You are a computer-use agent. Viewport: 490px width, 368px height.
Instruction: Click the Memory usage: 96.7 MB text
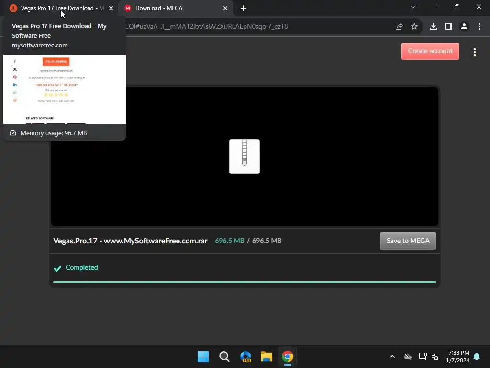tap(54, 133)
